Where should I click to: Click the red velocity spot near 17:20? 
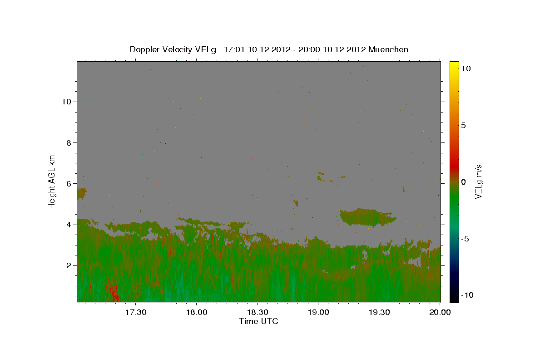click(x=114, y=293)
